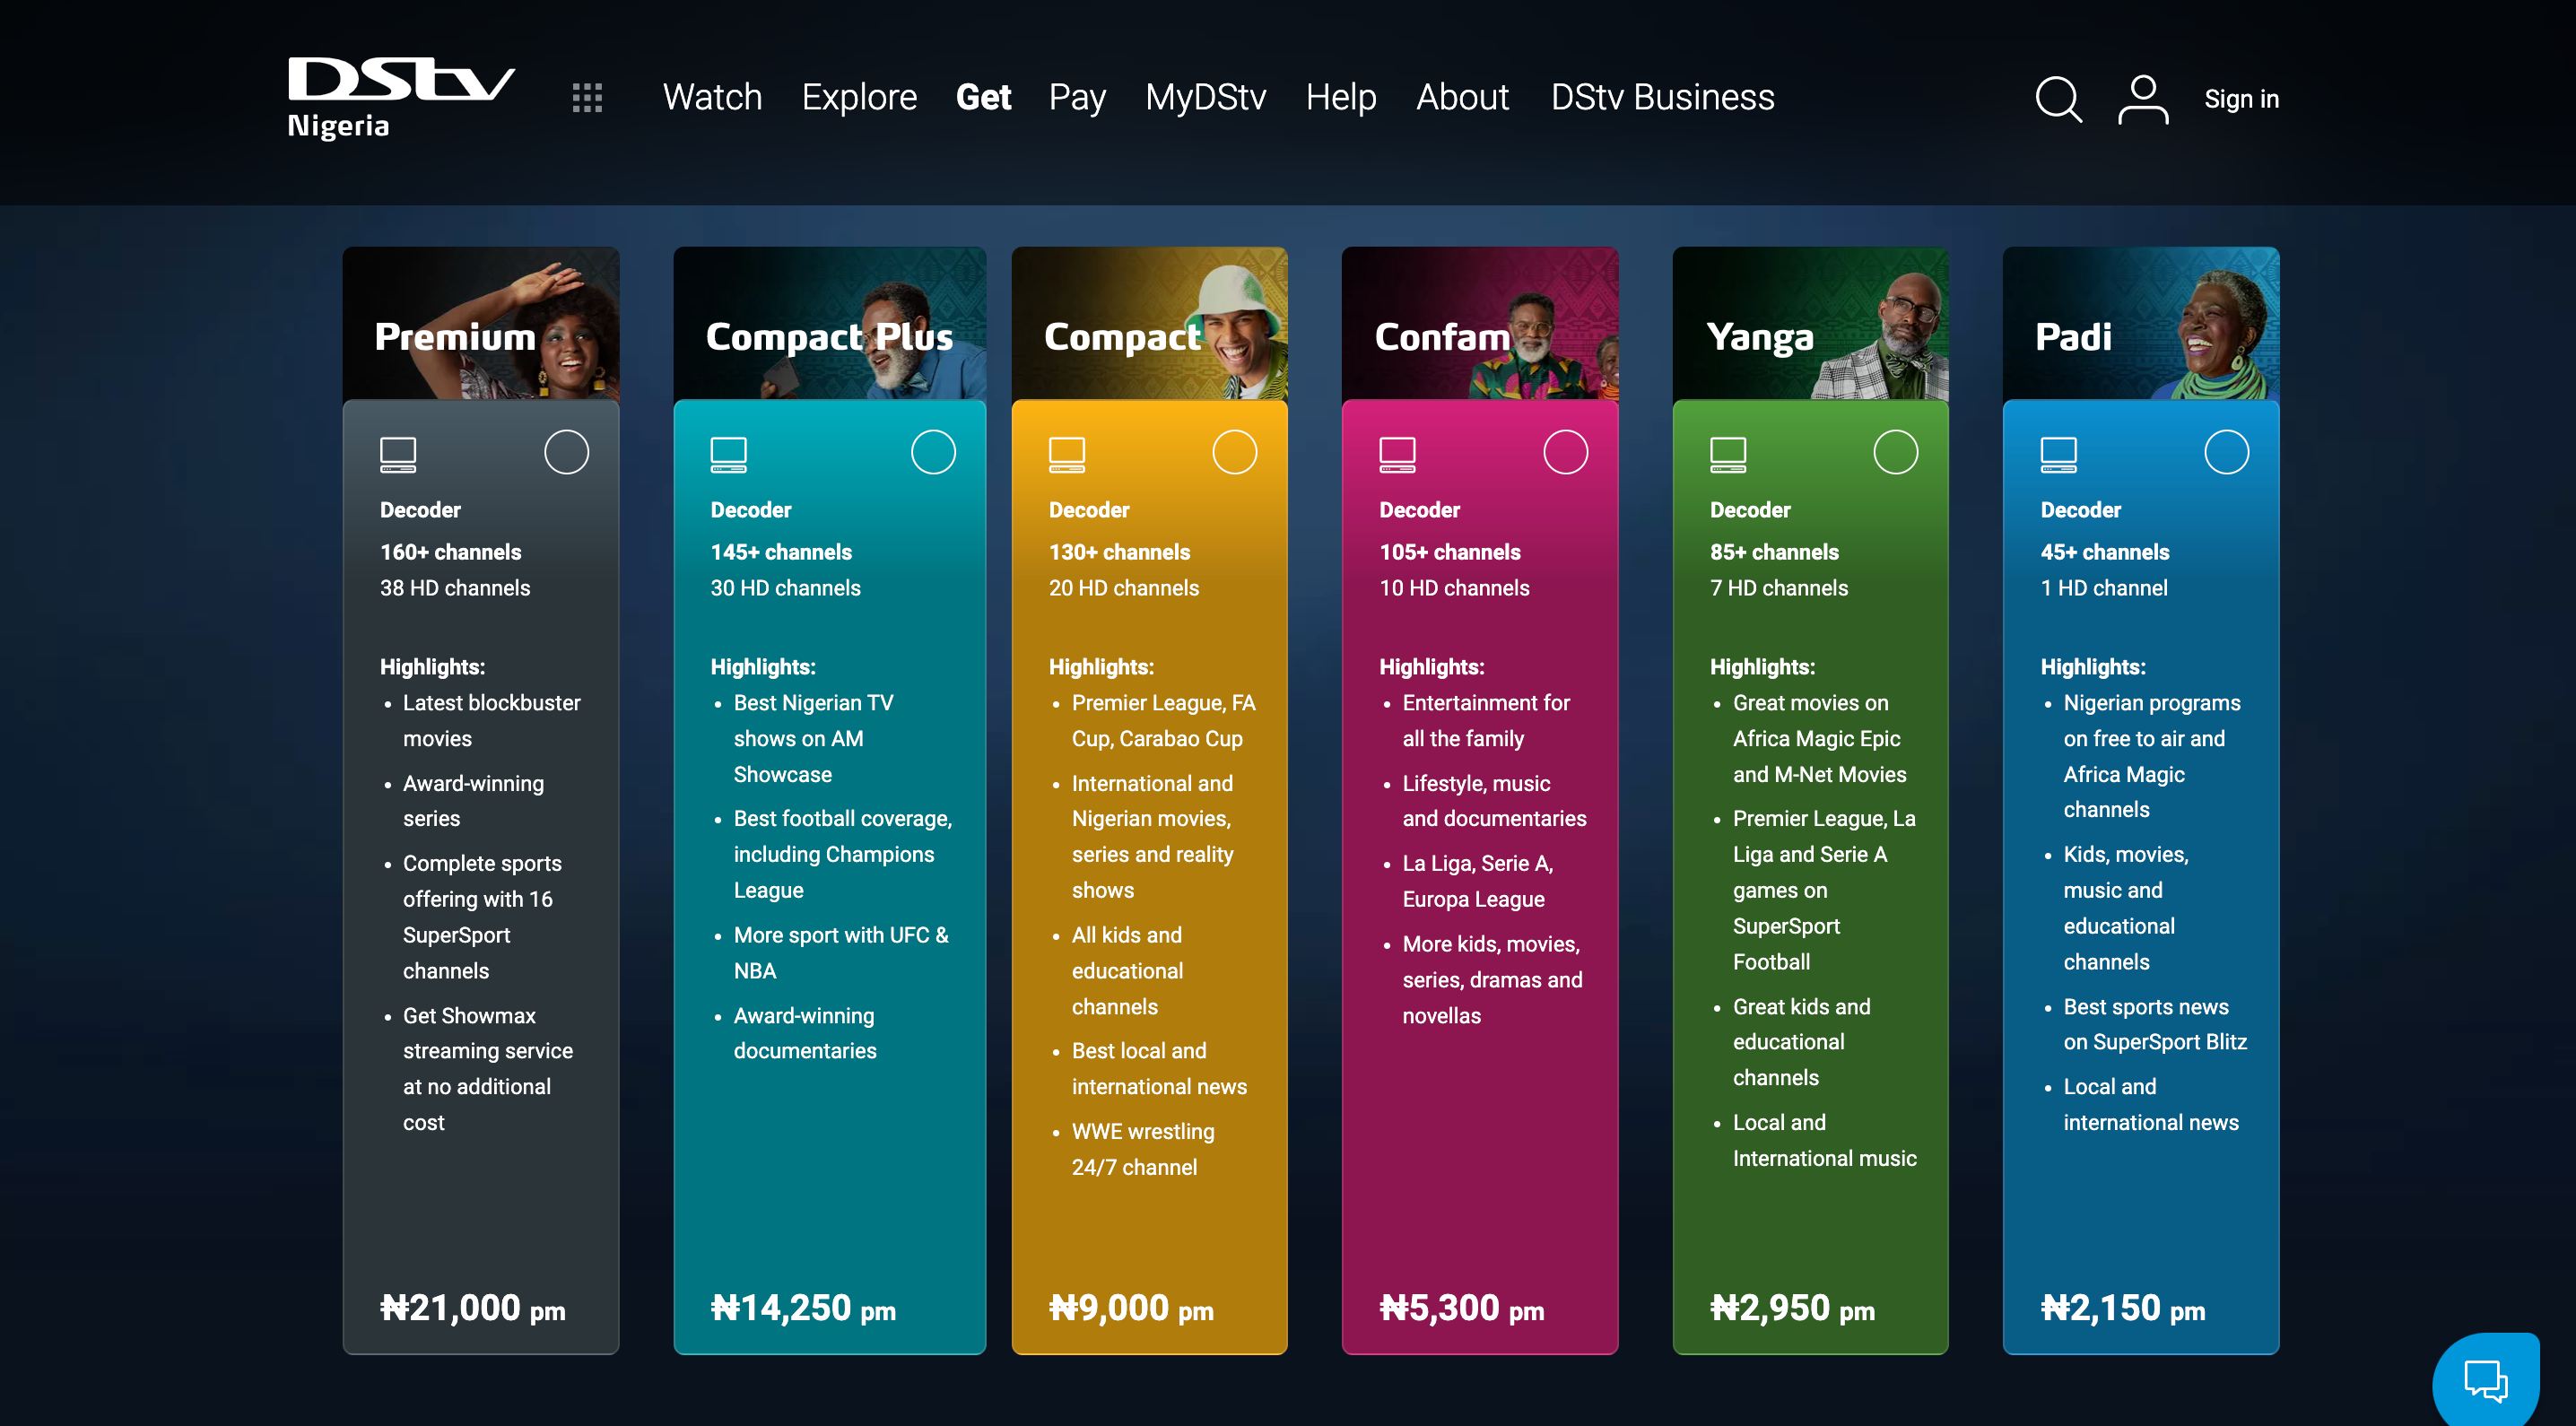Click 'WWE wrestling 24/7 channel' highlight
The image size is (2576, 1426).
(x=1142, y=1149)
